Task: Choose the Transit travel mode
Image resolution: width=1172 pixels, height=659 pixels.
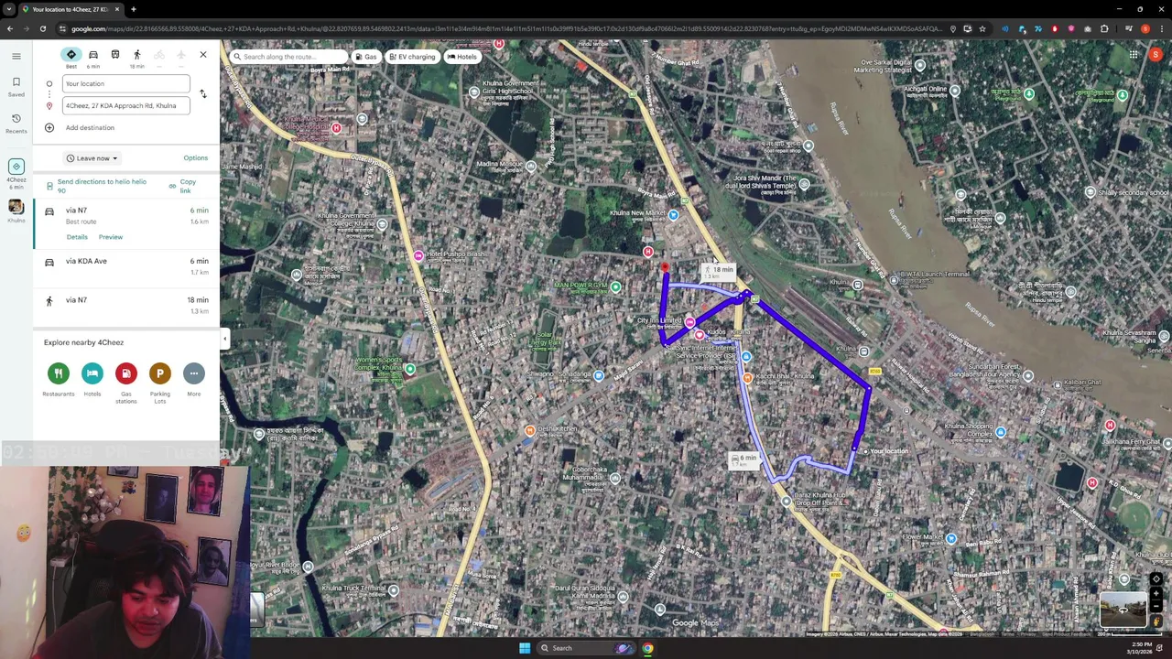Action: (114, 55)
